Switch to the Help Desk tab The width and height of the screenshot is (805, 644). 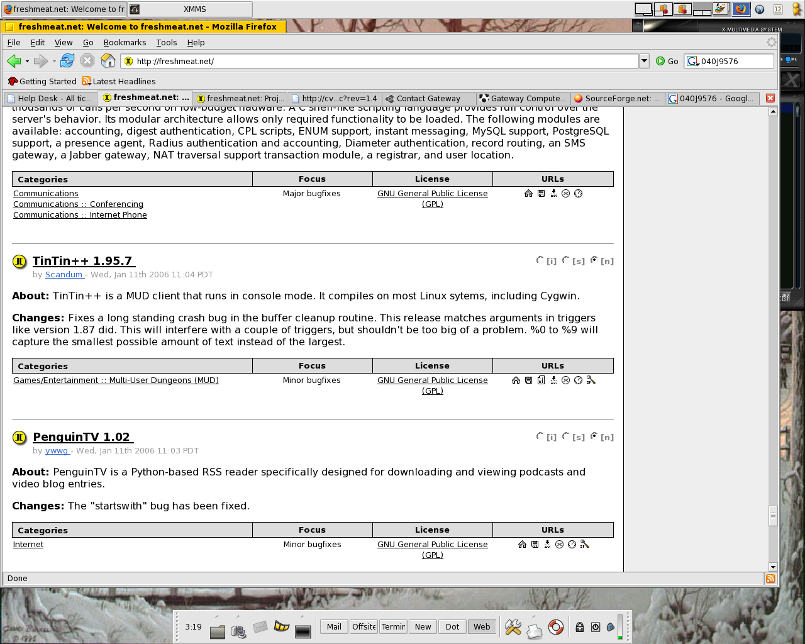(50, 98)
